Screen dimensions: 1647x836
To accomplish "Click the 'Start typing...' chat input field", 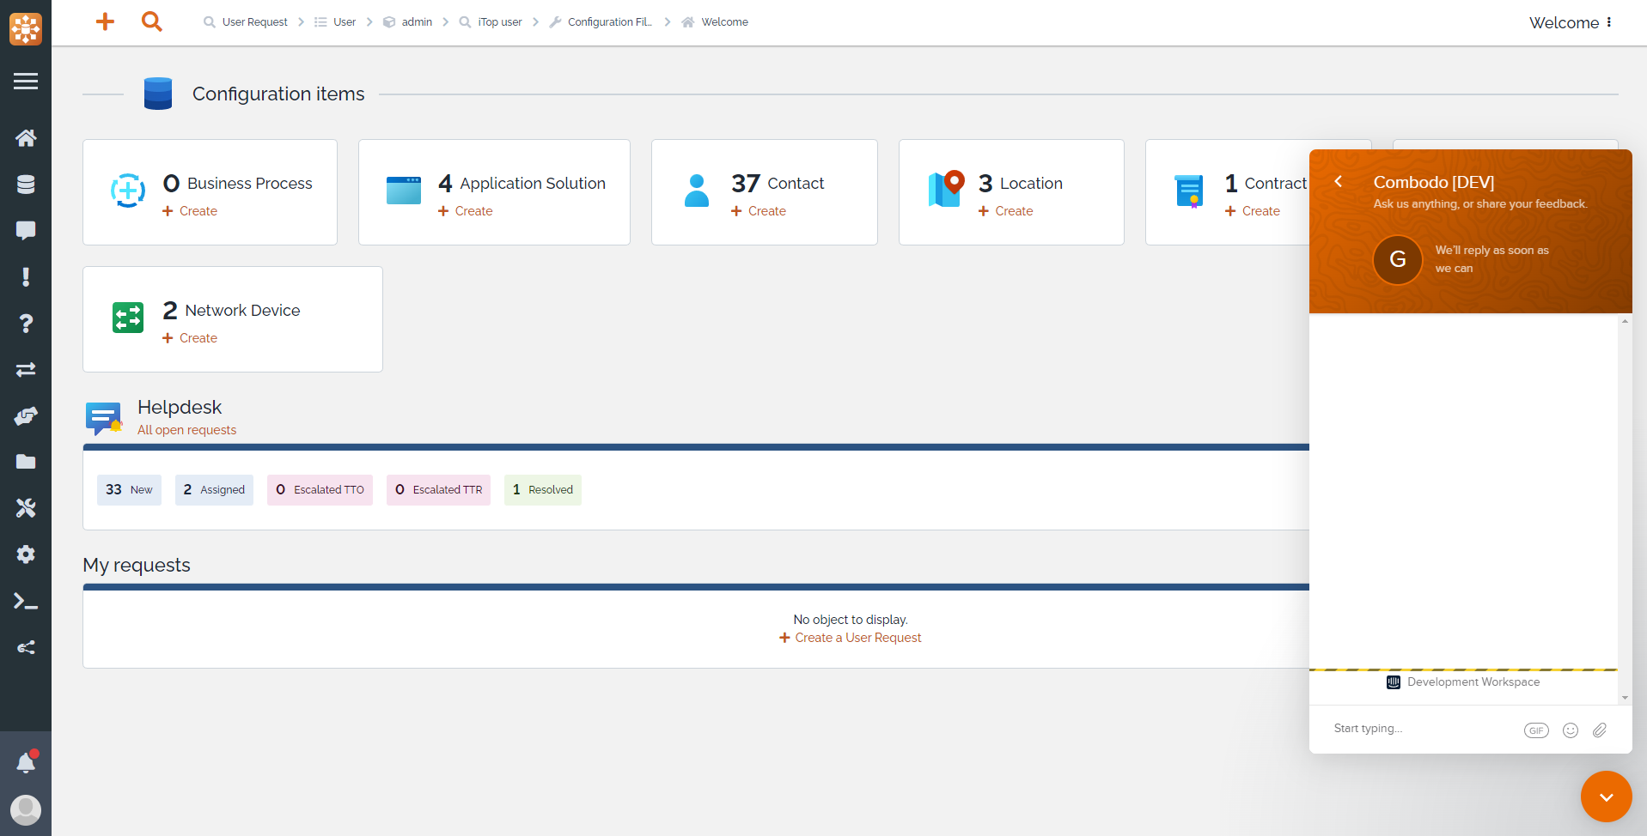I will click(x=1418, y=729).
